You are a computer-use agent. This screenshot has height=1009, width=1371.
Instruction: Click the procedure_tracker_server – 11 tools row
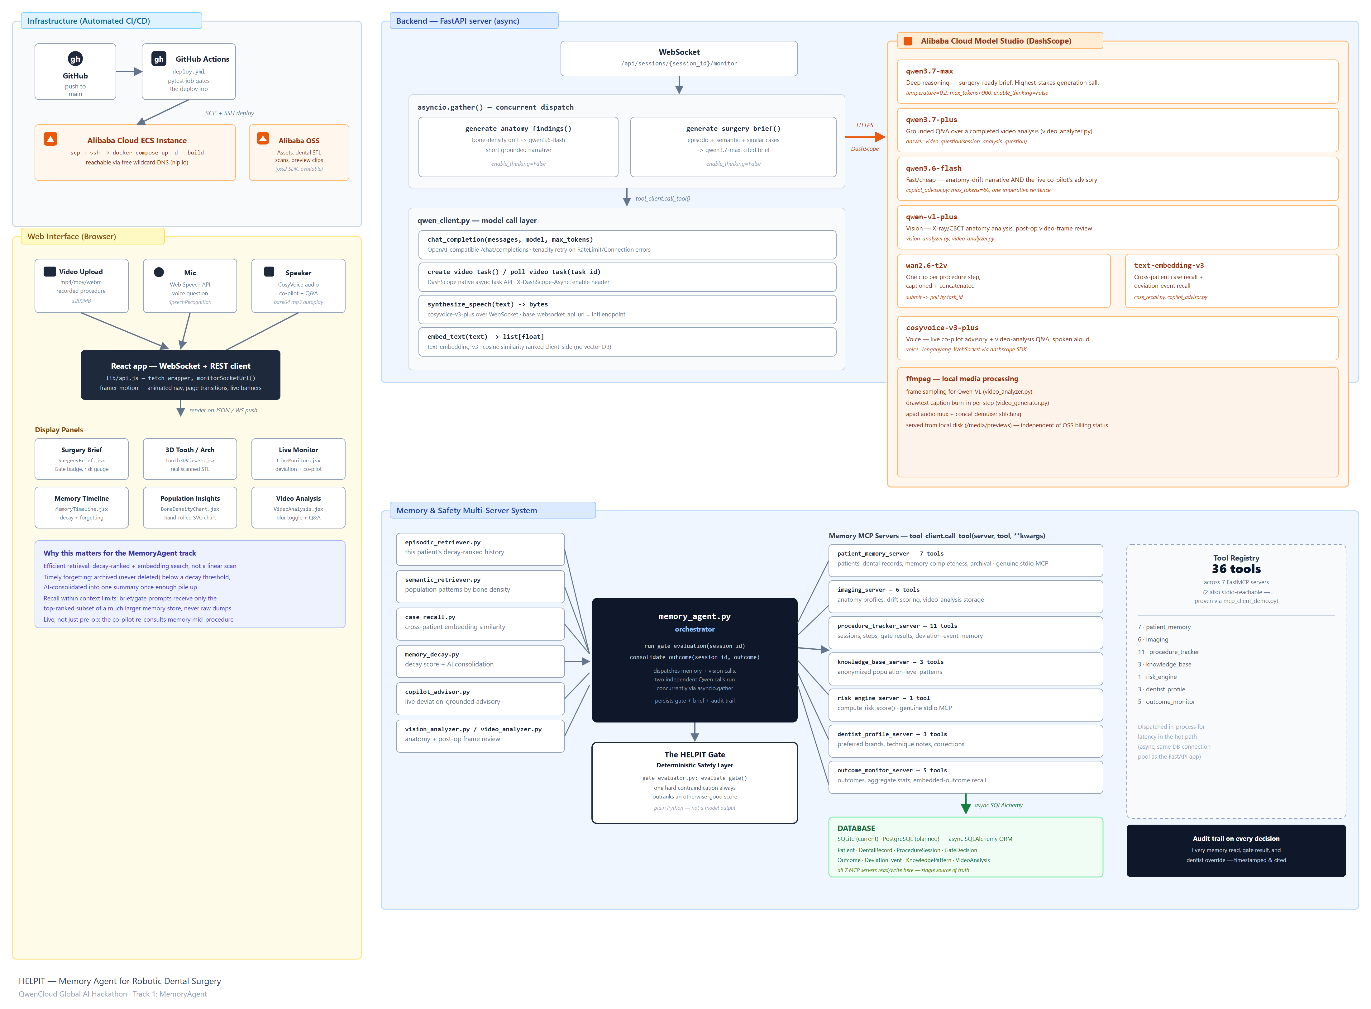tap(965, 632)
